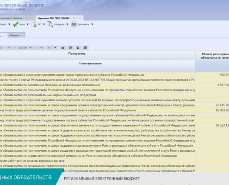Click the Контроли magnifier icon
The height and width of the screenshot is (185, 229).
point(50,25)
